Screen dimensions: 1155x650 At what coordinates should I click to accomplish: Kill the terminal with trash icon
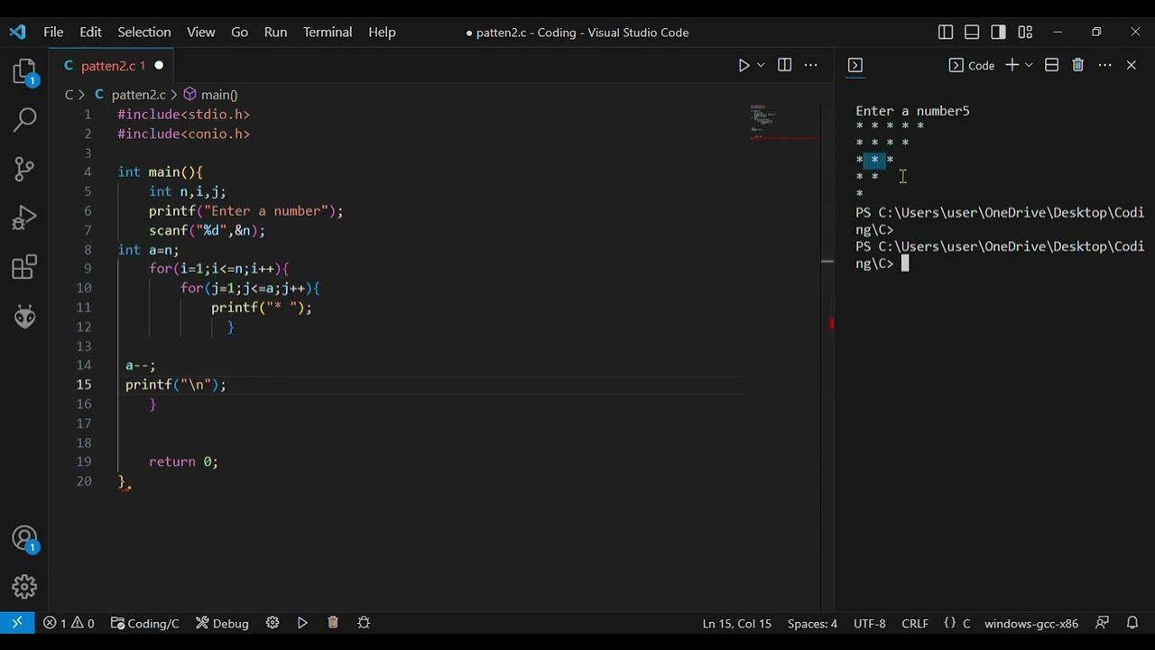click(1077, 65)
